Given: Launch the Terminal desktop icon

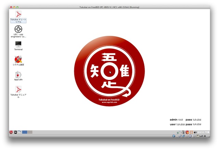Looking at the screenshot, I should tap(18, 46).
